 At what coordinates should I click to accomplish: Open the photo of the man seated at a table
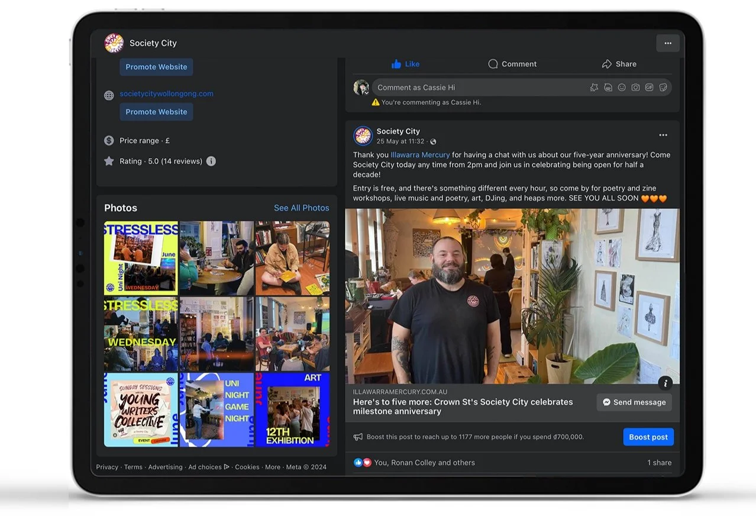coord(217,258)
